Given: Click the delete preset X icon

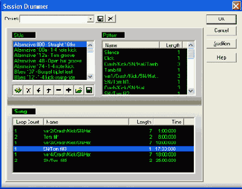Looking at the screenshot, I should pyautogui.click(x=111, y=18).
